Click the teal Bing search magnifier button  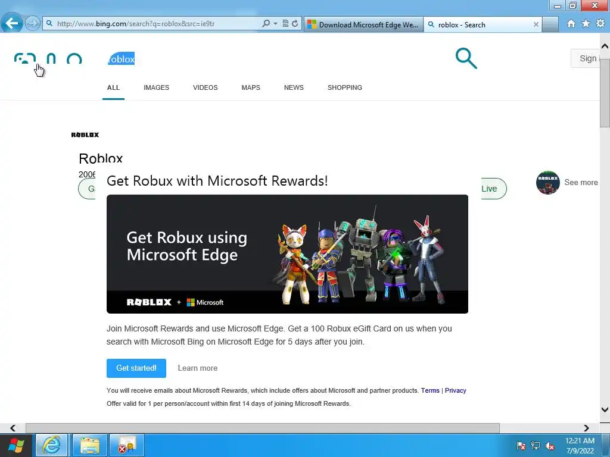click(x=466, y=58)
